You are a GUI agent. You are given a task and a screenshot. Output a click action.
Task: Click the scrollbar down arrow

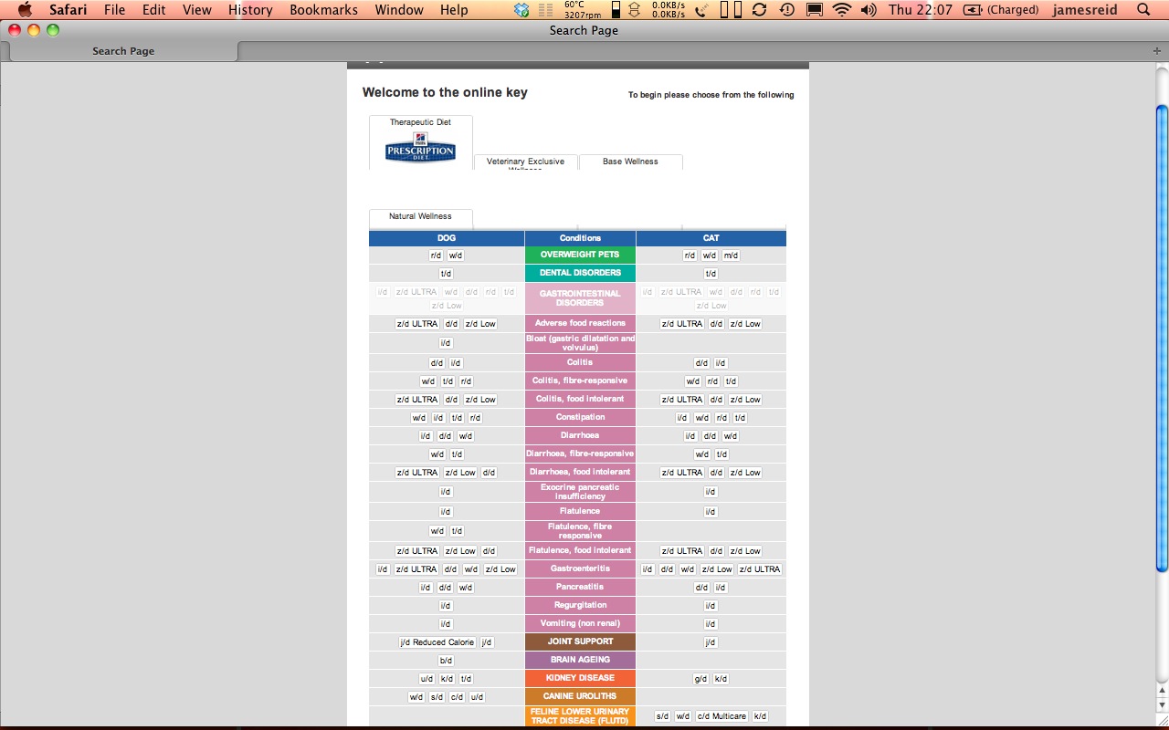click(x=1163, y=704)
